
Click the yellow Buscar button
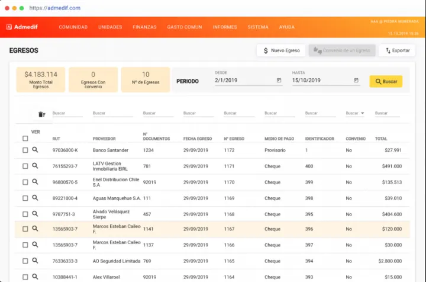(386, 81)
